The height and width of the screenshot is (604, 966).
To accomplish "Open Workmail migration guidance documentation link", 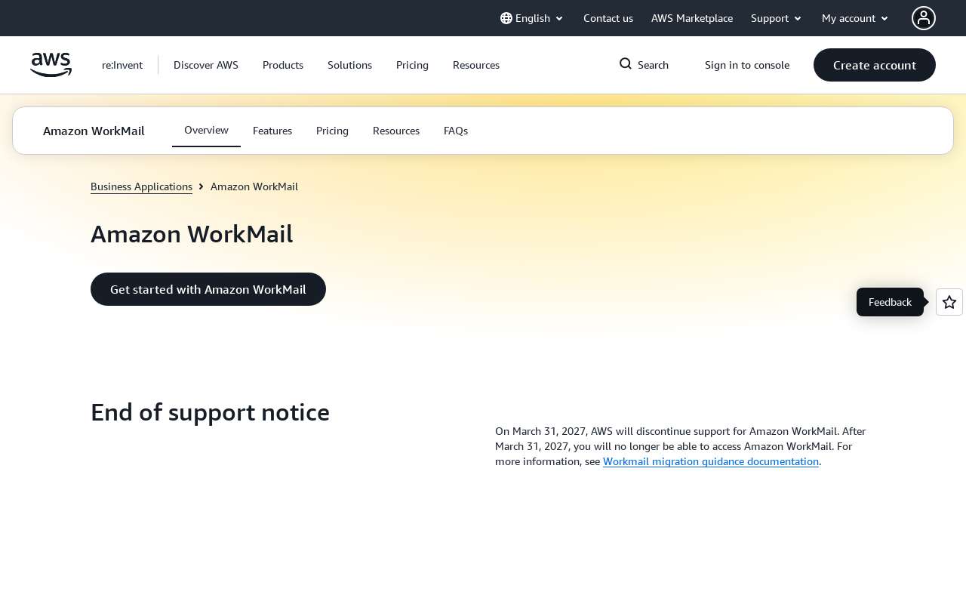I will 711,461.
